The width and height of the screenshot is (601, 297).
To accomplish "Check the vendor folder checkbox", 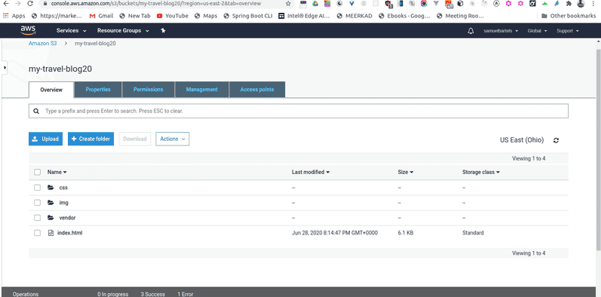I will click(x=37, y=218).
